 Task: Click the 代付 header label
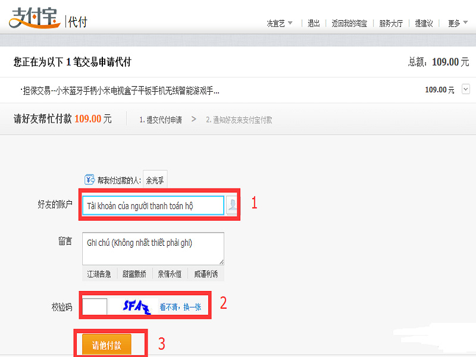point(78,22)
